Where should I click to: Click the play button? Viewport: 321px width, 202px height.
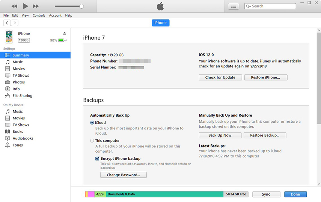click(x=25, y=6)
